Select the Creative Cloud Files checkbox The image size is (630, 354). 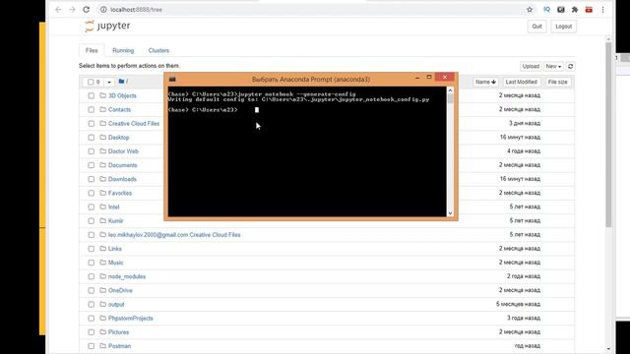click(x=92, y=124)
